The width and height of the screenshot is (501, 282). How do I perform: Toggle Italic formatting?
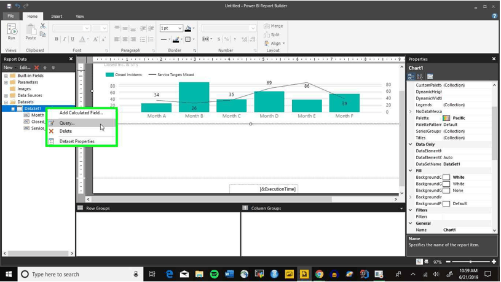[65, 39]
